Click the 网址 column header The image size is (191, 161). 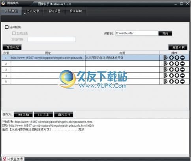(x=48, y=53)
